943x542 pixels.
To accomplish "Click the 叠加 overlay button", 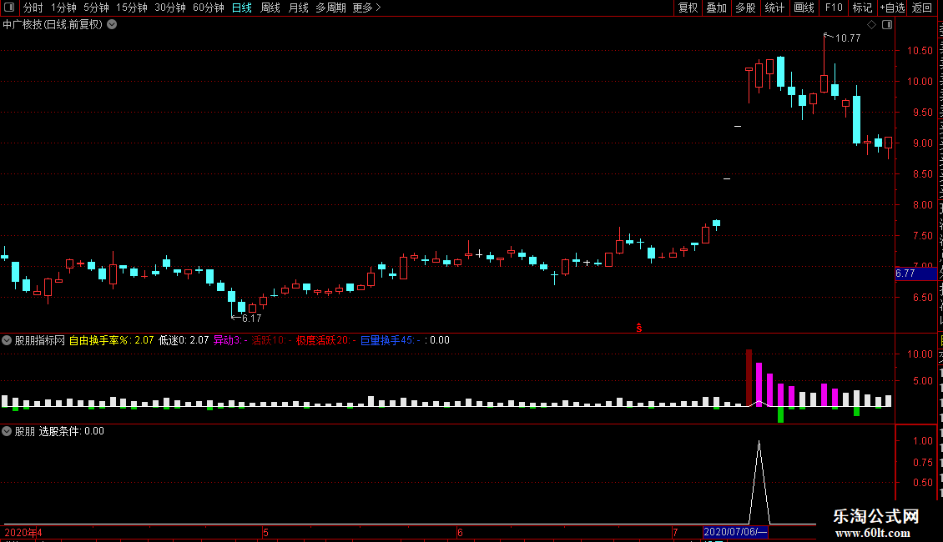I will (716, 8).
